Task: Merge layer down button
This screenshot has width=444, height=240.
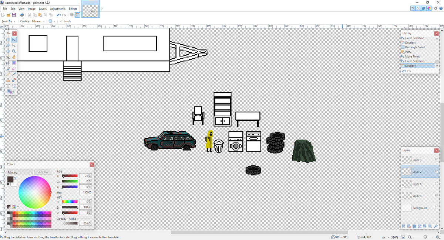Action: click(x=420, y=226)
